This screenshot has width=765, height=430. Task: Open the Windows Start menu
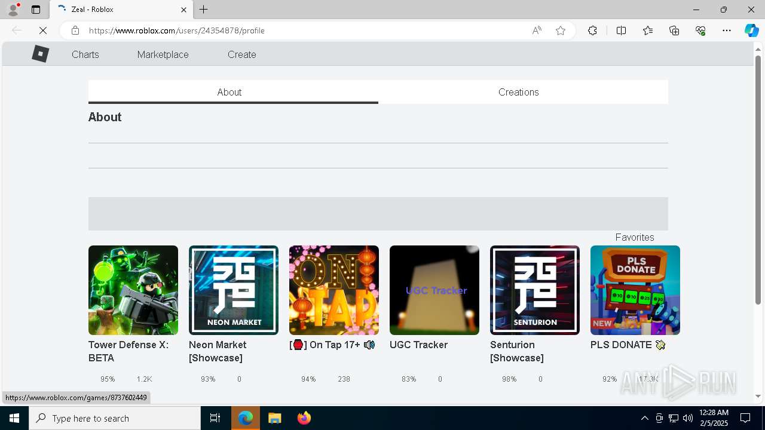coord(14,418)
